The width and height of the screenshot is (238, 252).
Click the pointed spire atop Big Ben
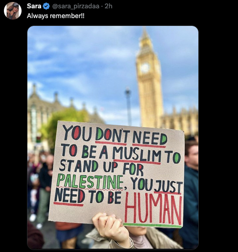point(145,35)
